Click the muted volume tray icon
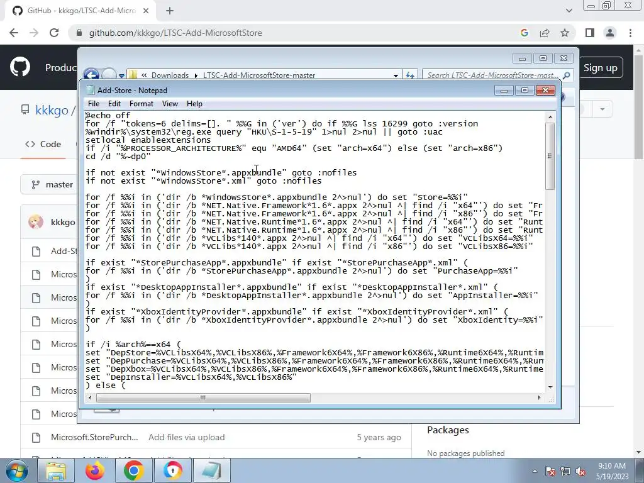 click(x=580, y=472)
